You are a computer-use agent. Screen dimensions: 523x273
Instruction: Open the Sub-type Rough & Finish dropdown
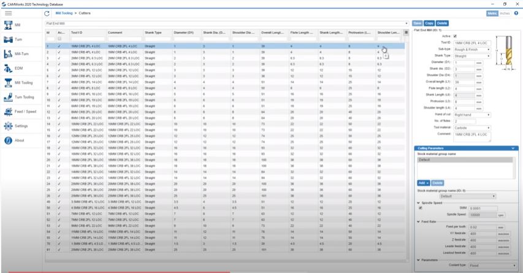[472, 50]
